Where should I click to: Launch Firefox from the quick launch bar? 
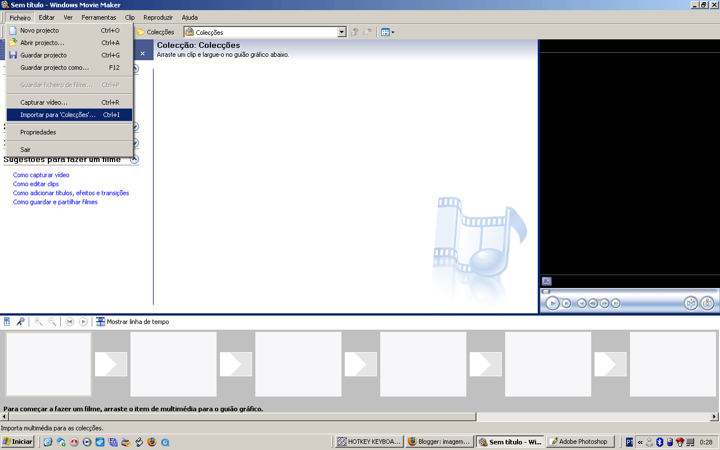[152, 442]
